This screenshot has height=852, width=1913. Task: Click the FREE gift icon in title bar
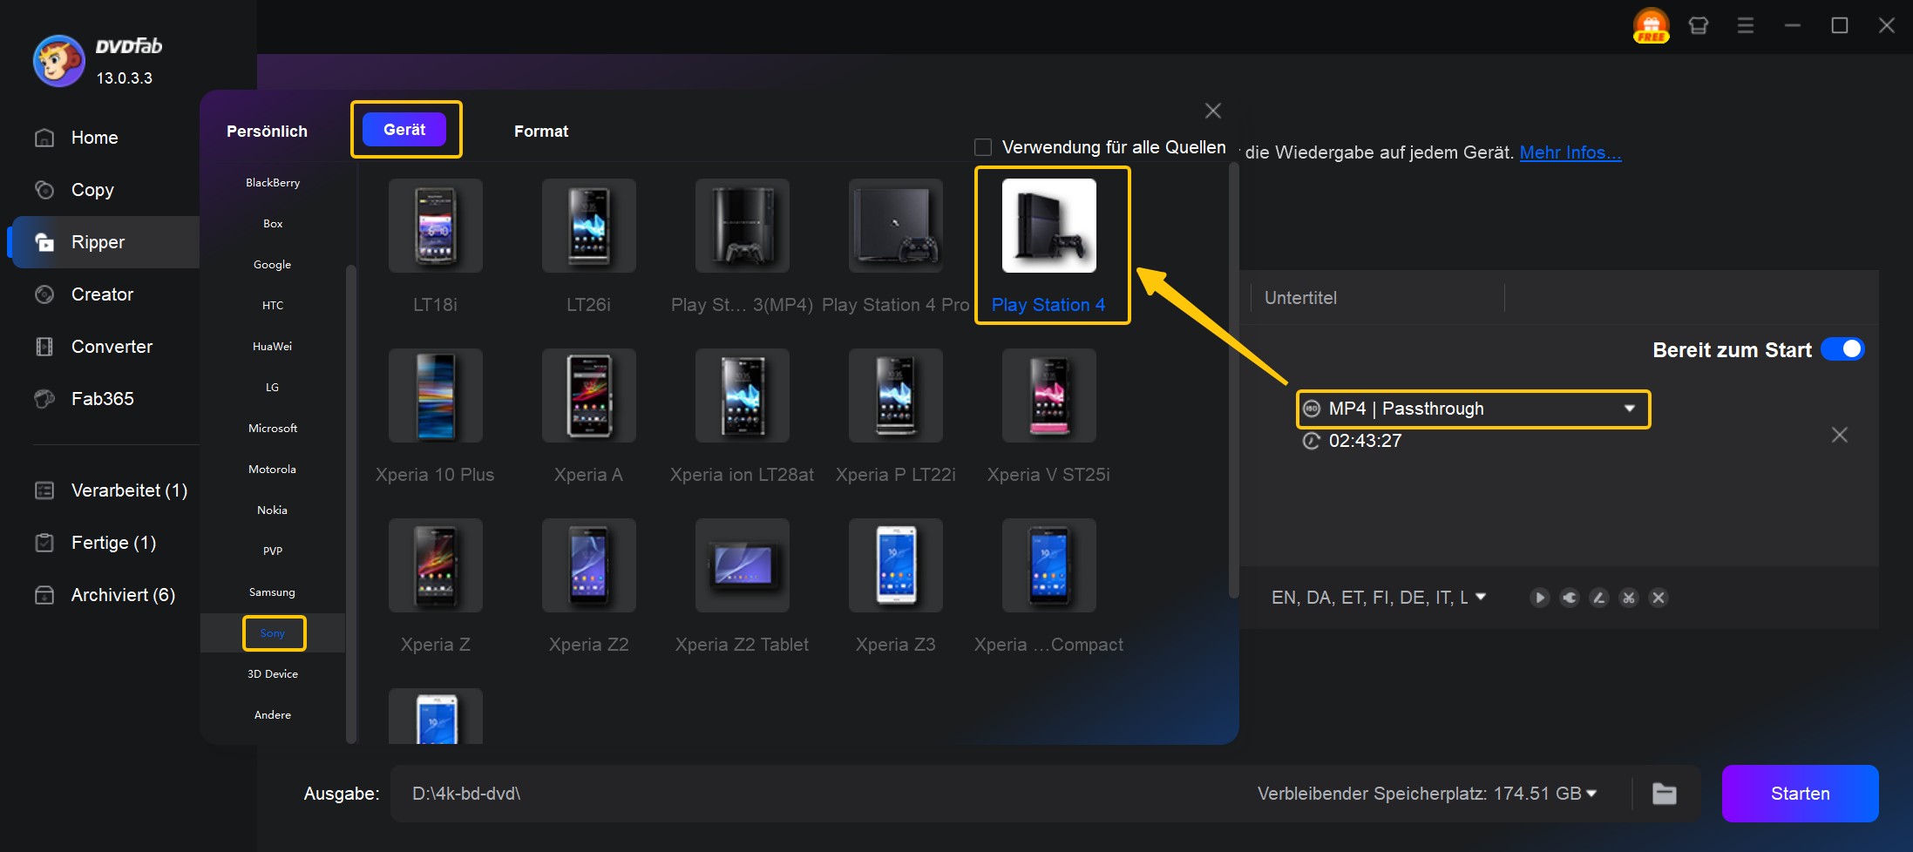pyautogui.click(x=1651, y=25)
